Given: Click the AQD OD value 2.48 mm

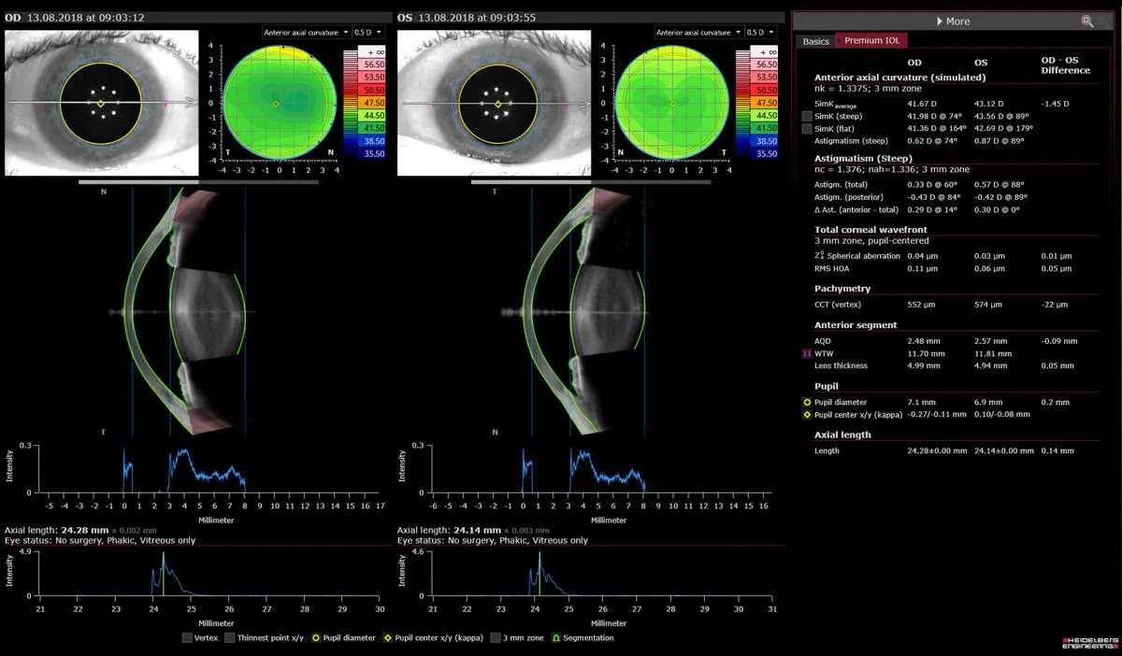Looking at the screenshot, I should [x=923, y=341].
